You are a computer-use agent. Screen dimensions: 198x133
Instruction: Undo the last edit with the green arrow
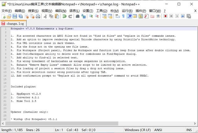point(64,16)
